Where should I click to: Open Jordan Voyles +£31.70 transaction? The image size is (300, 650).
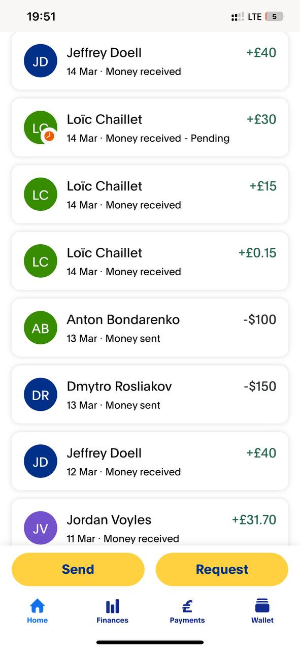(x=150, y=523)
